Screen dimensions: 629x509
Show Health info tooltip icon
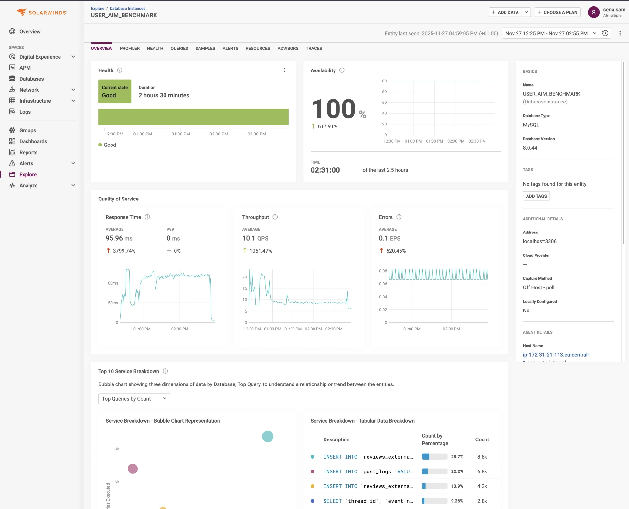(120, 70)
